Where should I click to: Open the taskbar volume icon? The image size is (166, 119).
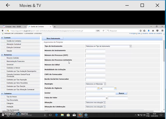click(144, 115)
